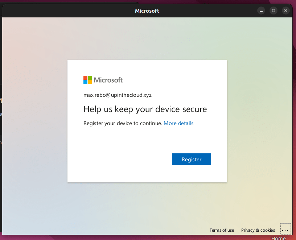Screen dimensions: 296x240
Task: Open the Terms of use link
Action: 222,230
